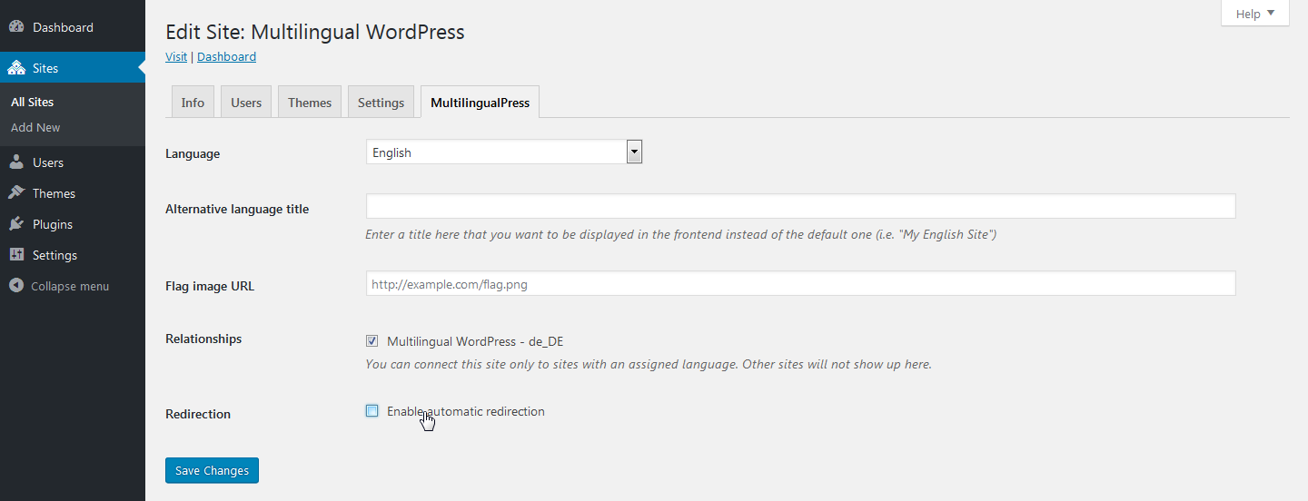Click the Multilingual WordPress - de_DE label
Viewport: 1308px width, 501px height.
475,341
